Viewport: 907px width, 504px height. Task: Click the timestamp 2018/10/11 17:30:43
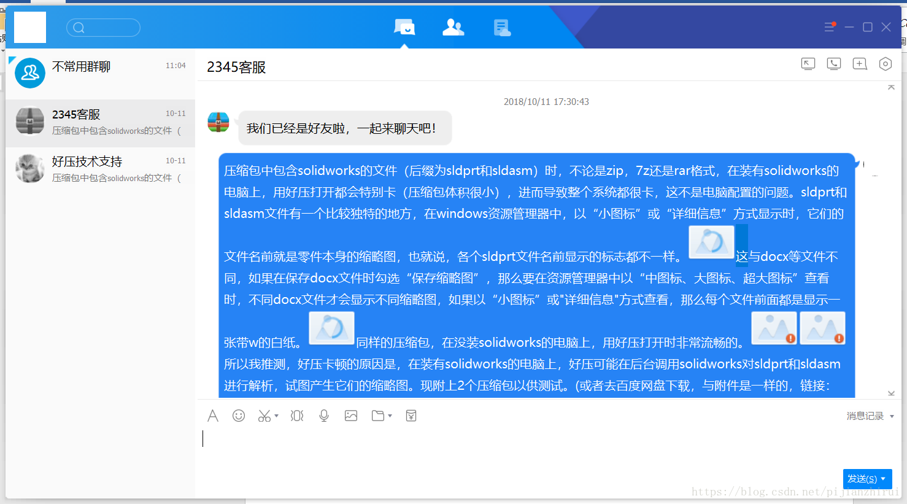[x=546, y=102]
